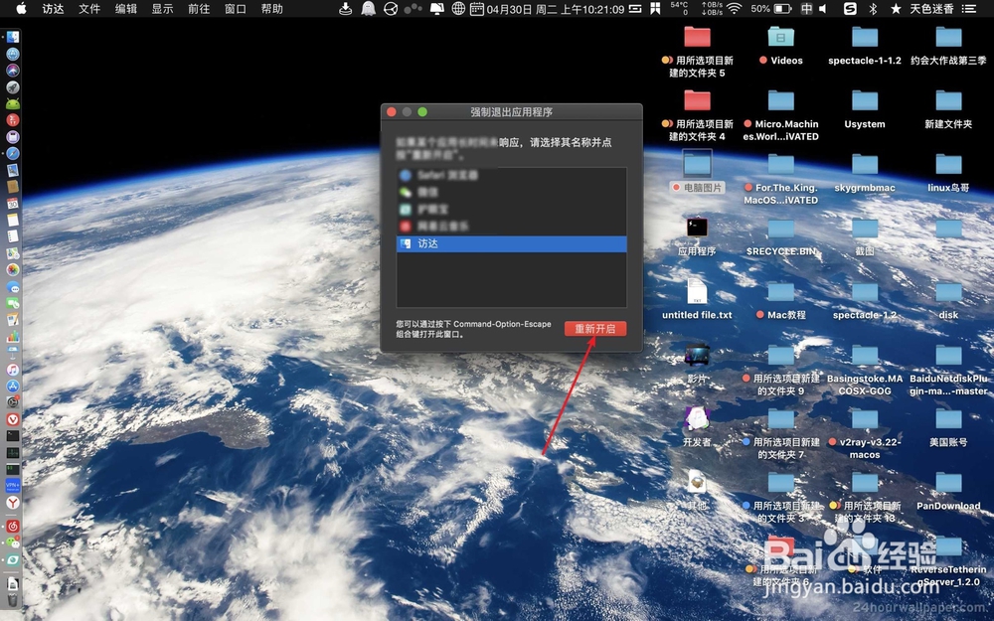The image size is (994, 621).
Task: Click the battery 50% status icon
Action: pos(771,9)
